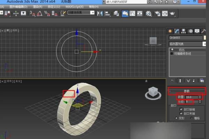This screenshot has height=139, width=209.
Task: Open the 帮助(H) menu
Action: pos(94,7)
